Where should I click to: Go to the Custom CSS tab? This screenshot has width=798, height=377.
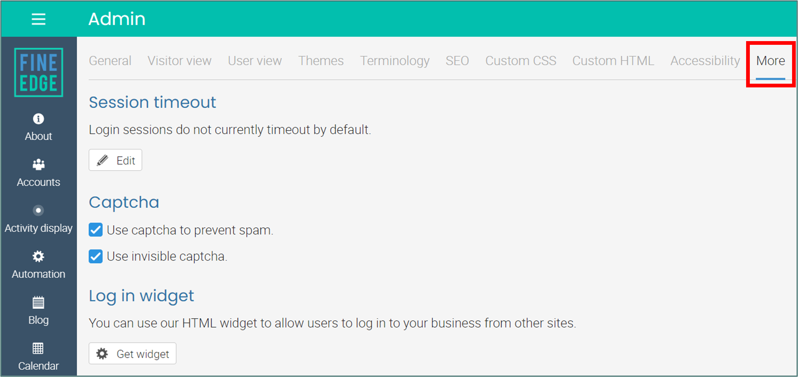[x=521, y=61]
